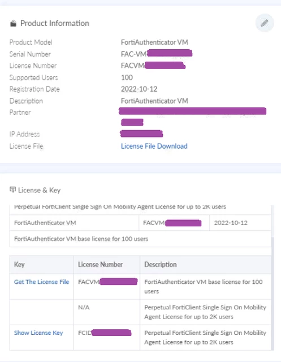
Task: Click the 2022-10-12 date cell in table
Action: pyautogui.click(x=231, y=223)
